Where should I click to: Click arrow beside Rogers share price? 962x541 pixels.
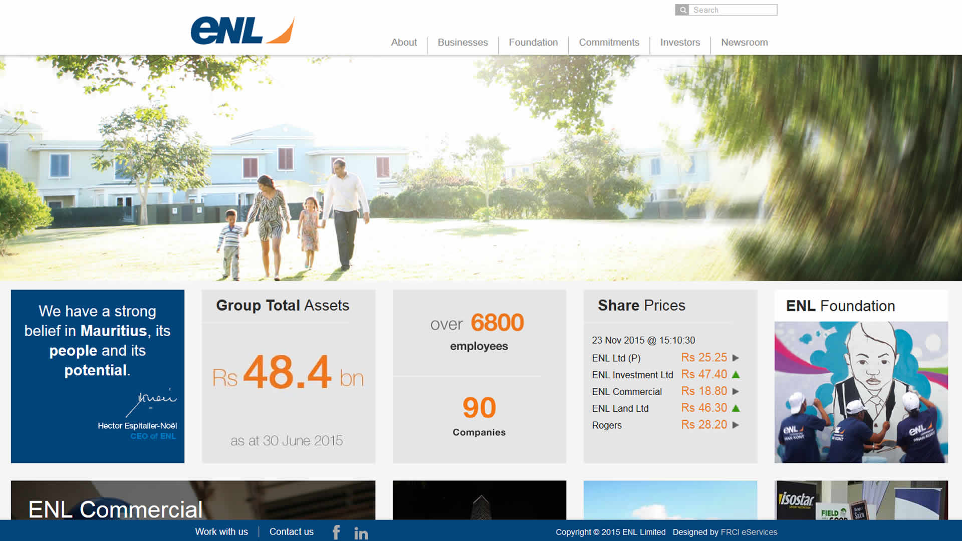(736, 425)
